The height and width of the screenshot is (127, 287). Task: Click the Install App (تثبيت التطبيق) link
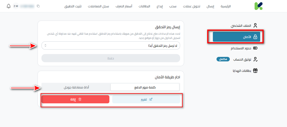[x=73, y=6]
